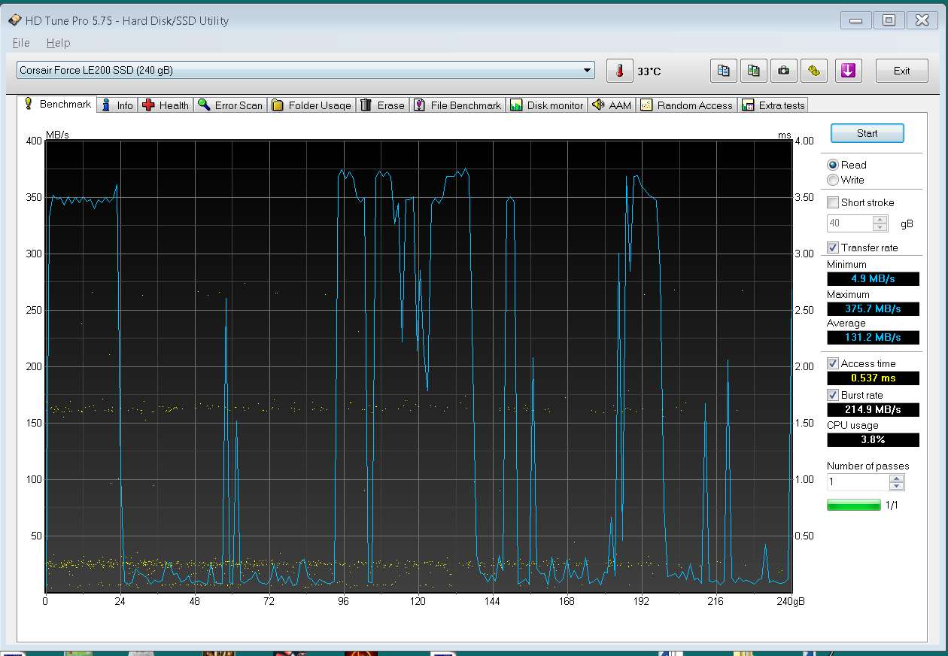
Task: Go to the Erase tab
Action: click(x=382, y=105)
